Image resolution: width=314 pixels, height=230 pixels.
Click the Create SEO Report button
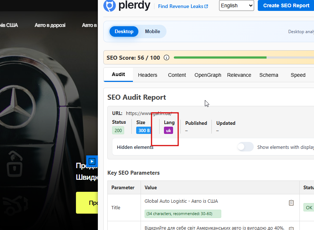(x=286, y=5)
